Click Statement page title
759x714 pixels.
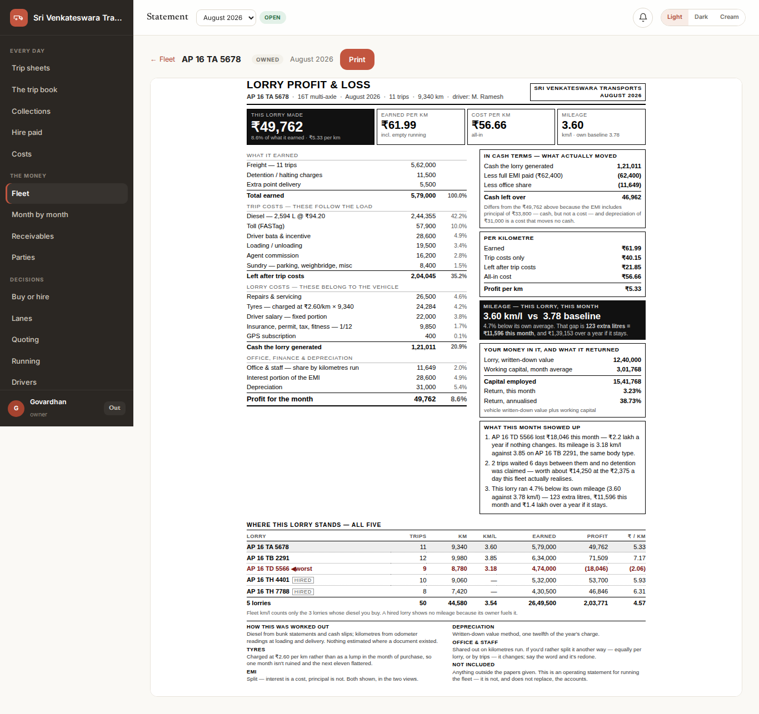pos(167,17)
